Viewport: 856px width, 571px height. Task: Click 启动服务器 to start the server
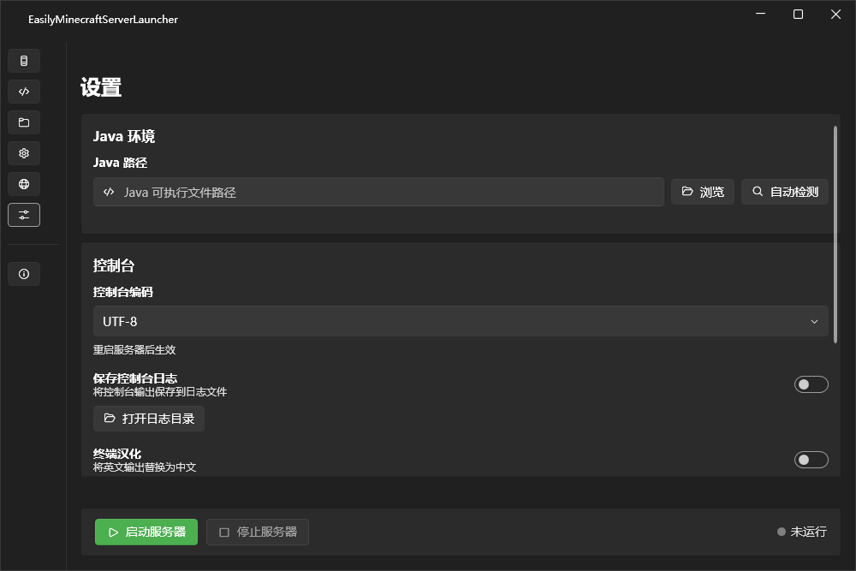(x=146, y=532)
